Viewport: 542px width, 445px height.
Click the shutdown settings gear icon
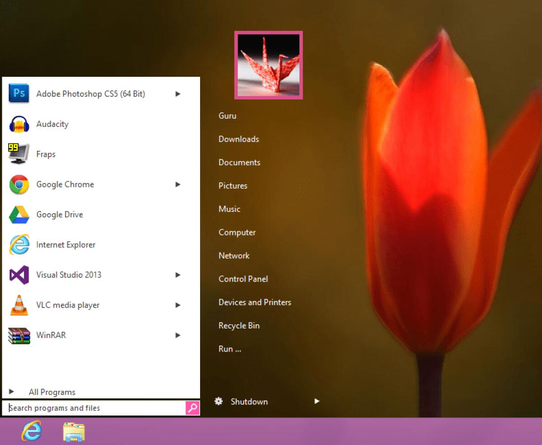click(219, 401)
